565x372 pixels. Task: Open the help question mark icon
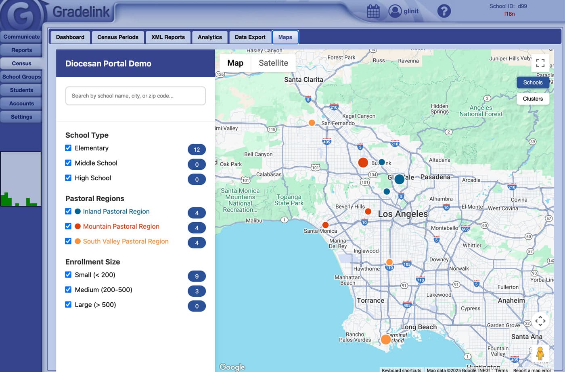[x=444, y=11]
